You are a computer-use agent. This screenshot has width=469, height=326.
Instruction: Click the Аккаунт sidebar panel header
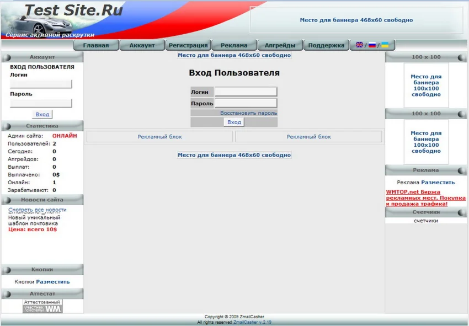click(x=42, y=57)
